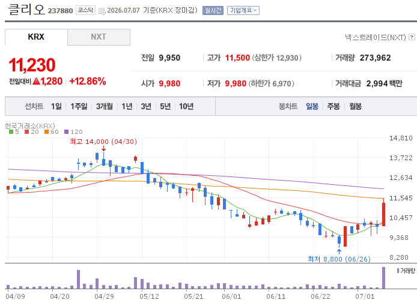Click the orange 60-day average legend swatch
Screen dimensions: 417x300
46,131
